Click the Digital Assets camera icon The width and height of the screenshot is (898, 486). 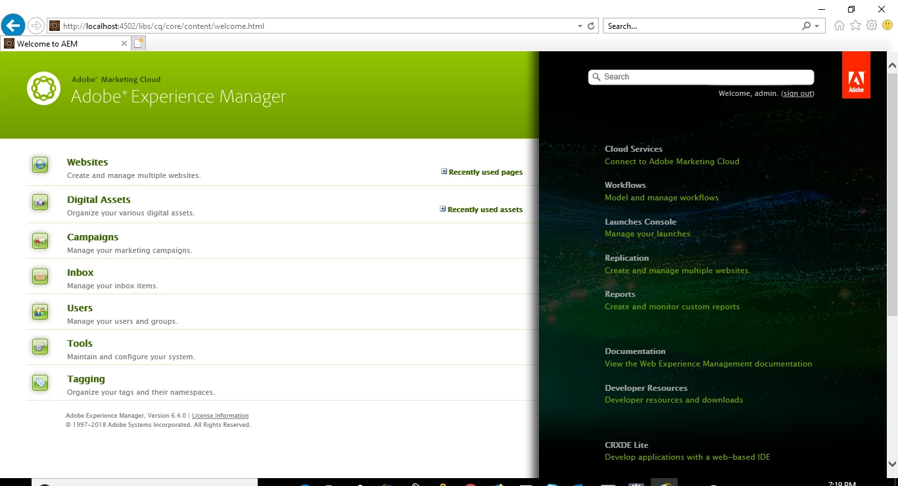40,202
